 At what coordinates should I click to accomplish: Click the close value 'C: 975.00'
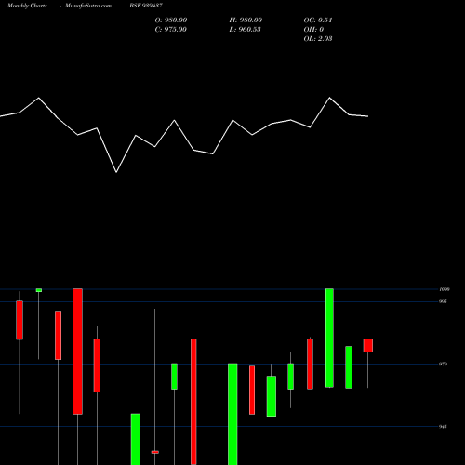point(171,30)
